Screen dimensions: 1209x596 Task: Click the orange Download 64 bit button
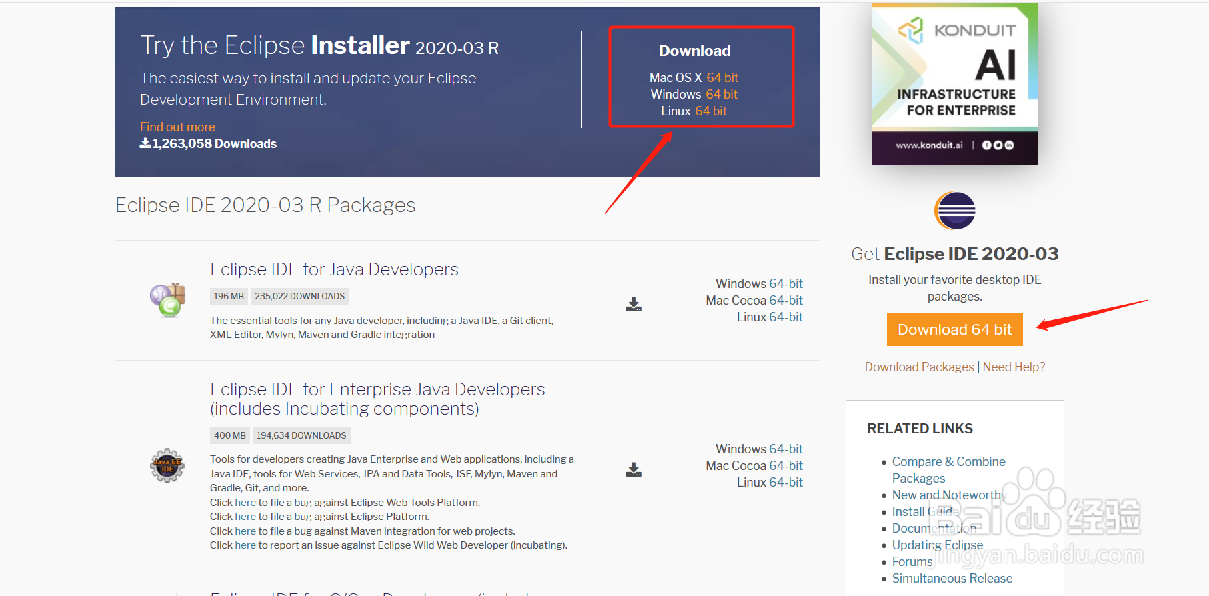955,329
